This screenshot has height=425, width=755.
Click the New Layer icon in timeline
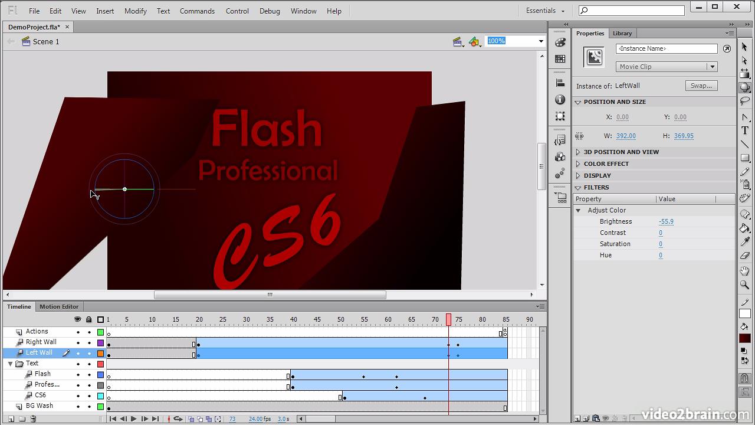pos(11,419)
